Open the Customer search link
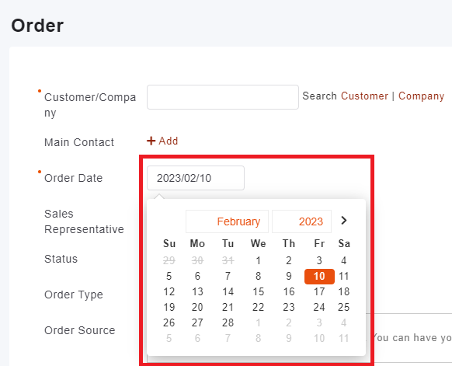Screen dimensions: 452x366 point(364,96)
